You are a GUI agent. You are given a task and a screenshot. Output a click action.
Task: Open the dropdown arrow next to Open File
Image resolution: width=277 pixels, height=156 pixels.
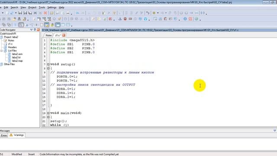pyautogui.click(x=16, y=13)
